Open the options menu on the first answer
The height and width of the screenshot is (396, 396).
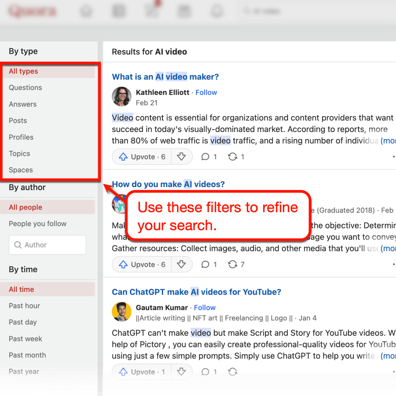(393, 156)
